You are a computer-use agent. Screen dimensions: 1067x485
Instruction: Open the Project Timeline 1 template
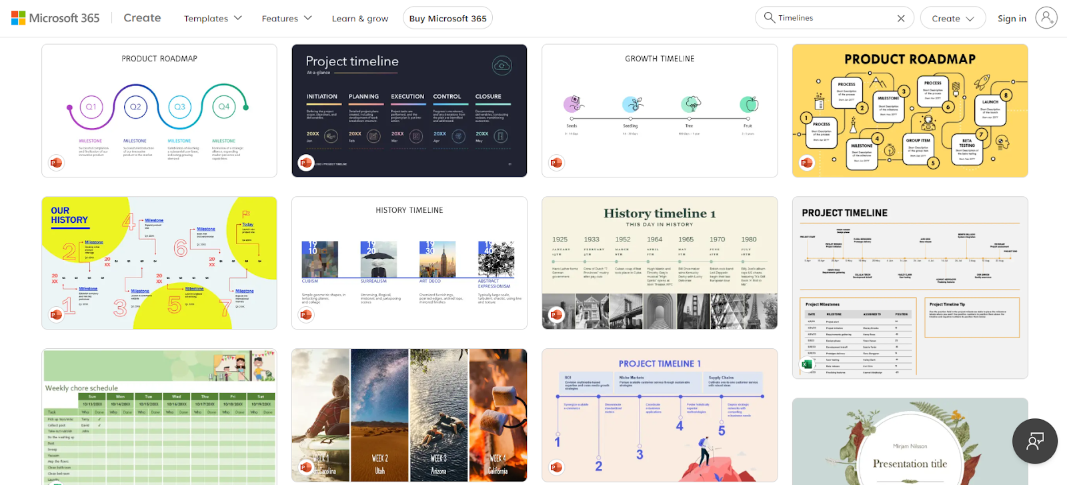coord(660,415)
